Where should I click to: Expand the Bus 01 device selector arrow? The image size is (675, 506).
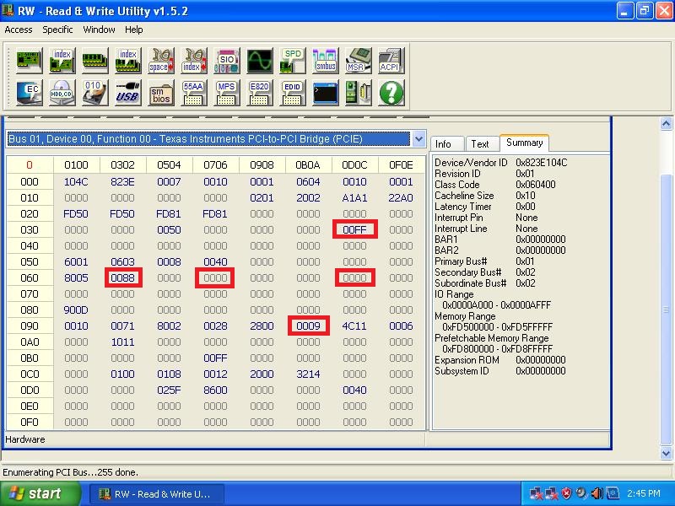click(x=418, y=139)
